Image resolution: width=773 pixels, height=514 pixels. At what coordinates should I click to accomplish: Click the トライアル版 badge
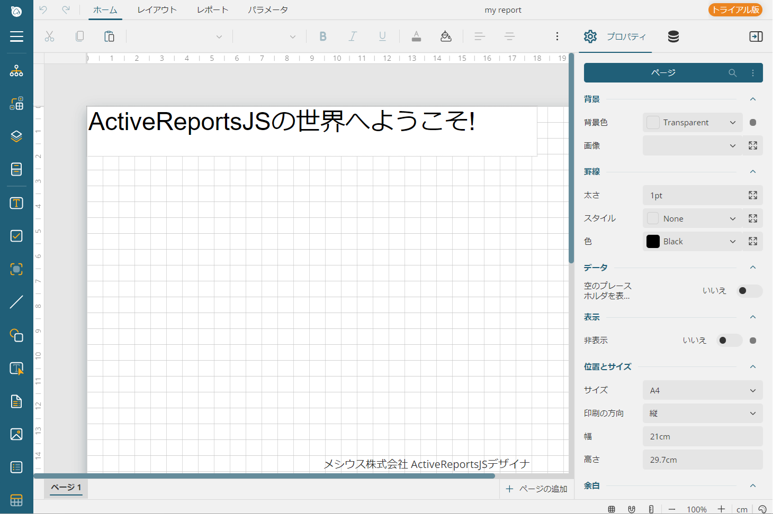(x=735, y=10)
